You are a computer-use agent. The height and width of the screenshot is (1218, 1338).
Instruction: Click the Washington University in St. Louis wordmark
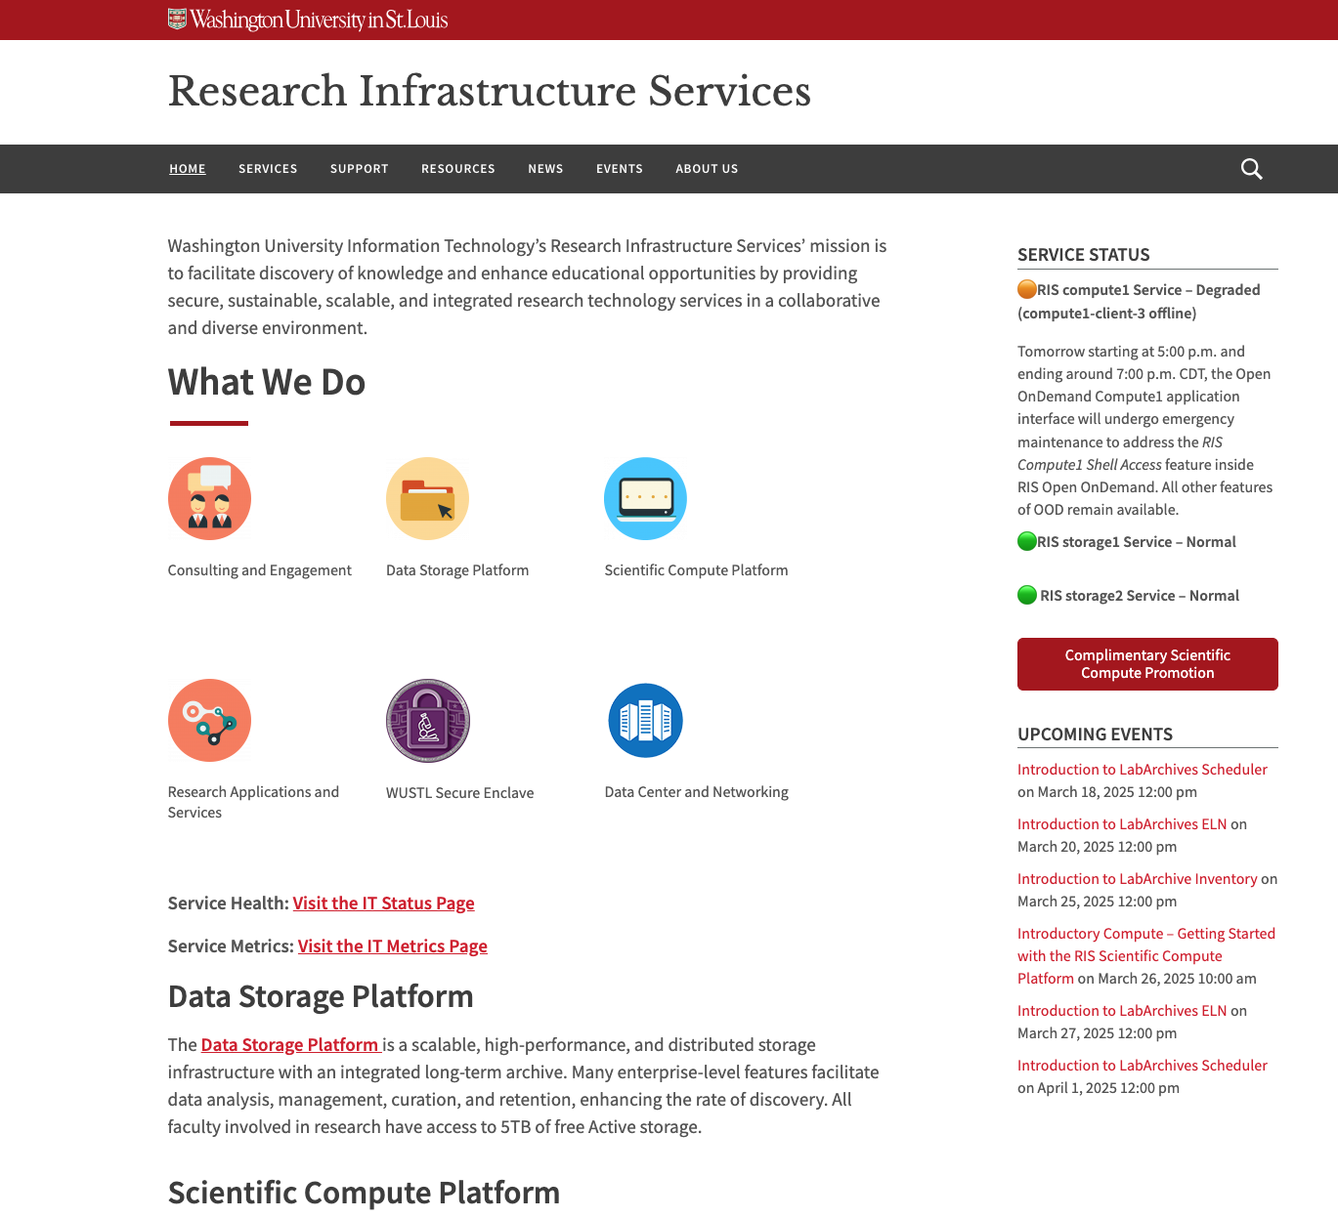(x=319, y=20)
